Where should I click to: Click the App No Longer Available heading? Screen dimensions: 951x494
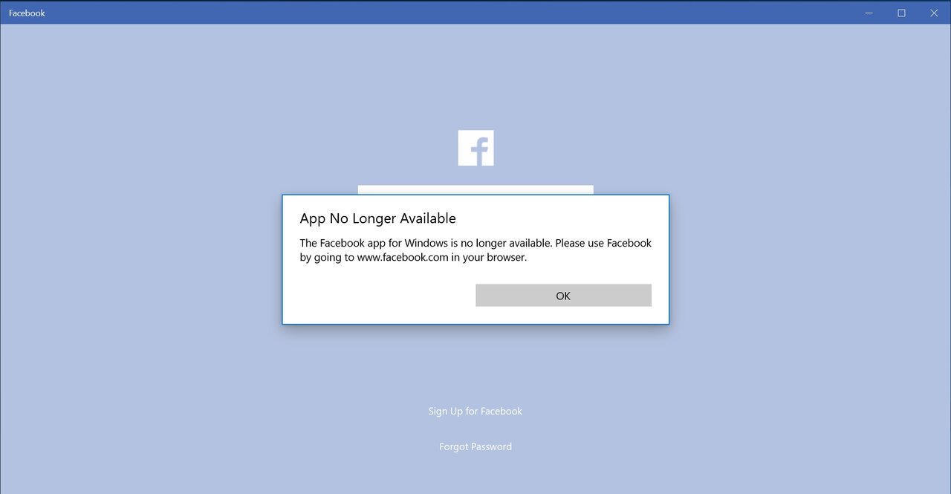point(377,218)
